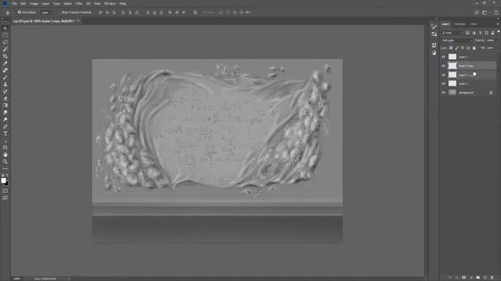Toggle the Auto-Select checkbox
501x281 pixels.
coord(19,12)
